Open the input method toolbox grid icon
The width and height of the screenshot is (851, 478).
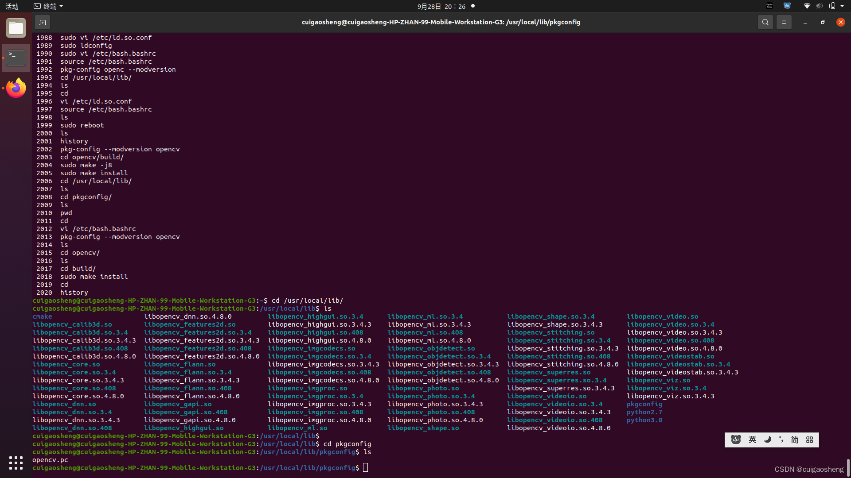(x=809, y=439)
